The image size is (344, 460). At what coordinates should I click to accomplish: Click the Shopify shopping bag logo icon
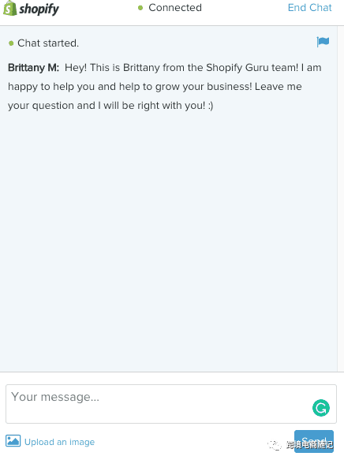click(9, 8)
